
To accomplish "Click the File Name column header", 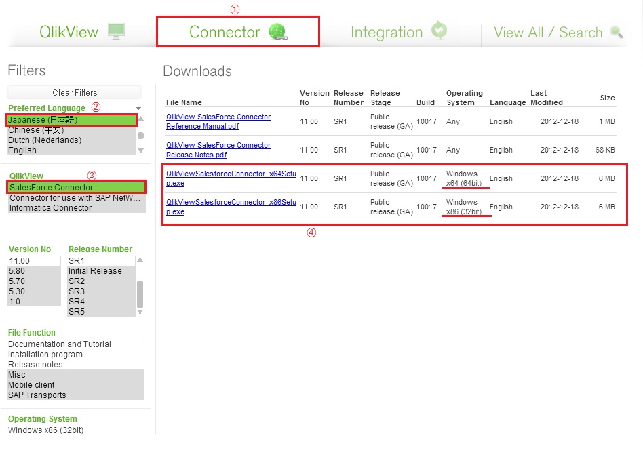I will tap(184, 102).
